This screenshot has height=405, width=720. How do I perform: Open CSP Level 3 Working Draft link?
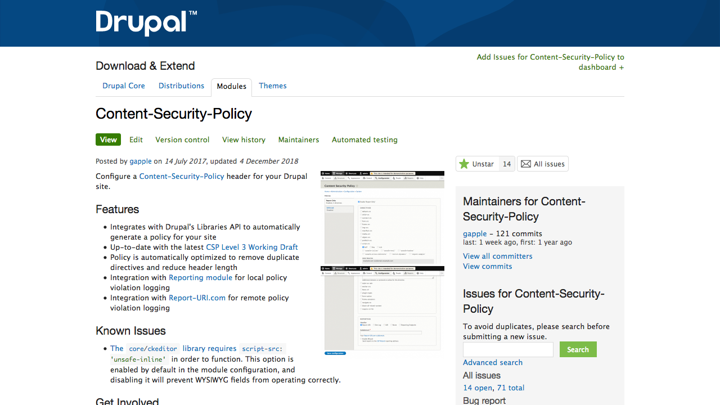coord(252,247)
